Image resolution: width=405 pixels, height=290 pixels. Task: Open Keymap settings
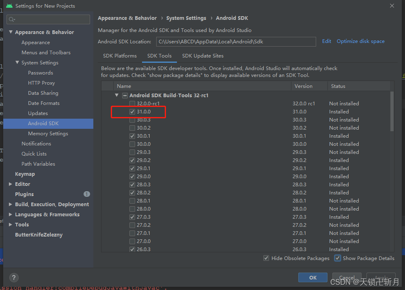click(25, 174)
